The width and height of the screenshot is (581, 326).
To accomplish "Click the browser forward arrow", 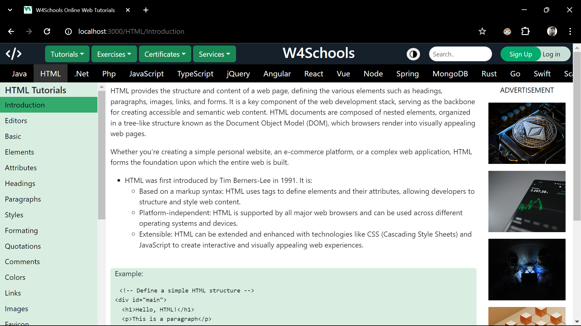I will (29, 31).
